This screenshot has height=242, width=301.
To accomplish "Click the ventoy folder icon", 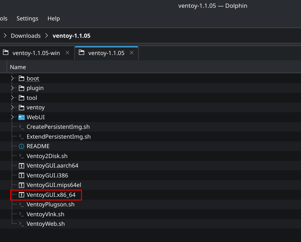I will [22, 108].
